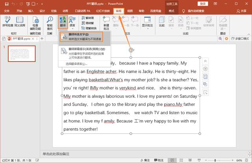This screenshot has width=252, height=163.
Task: Switch to the 格式 format tab
Action: [172, 11]
